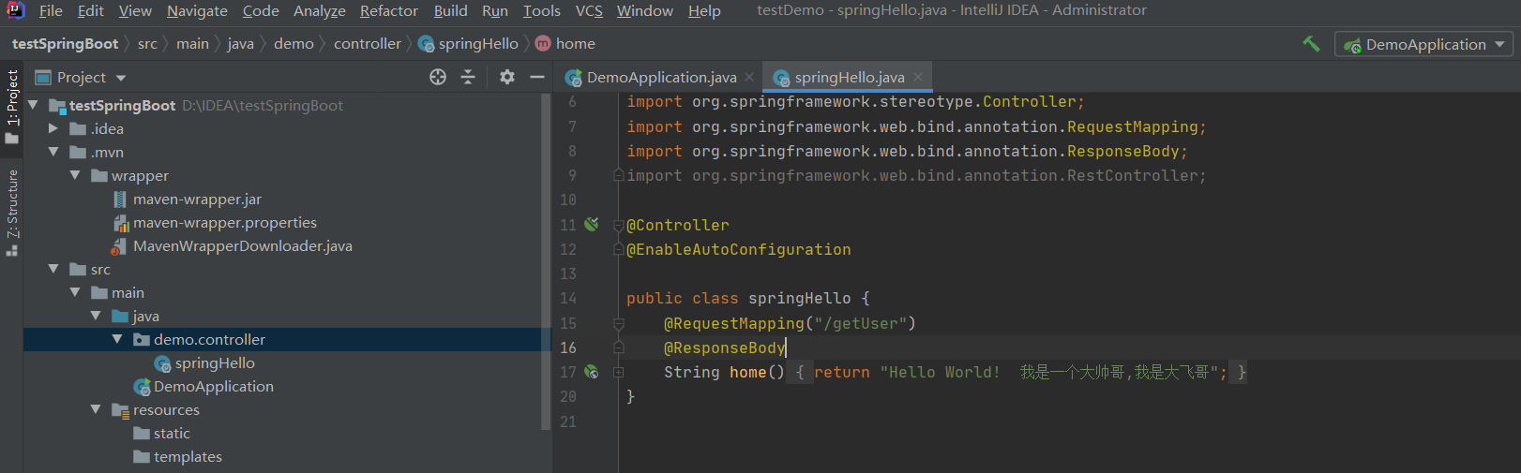The height and width of the screenshot is (473, 1521).
Task: Open the Code menu
Action: pyautogui.click(x=261, y=11)
